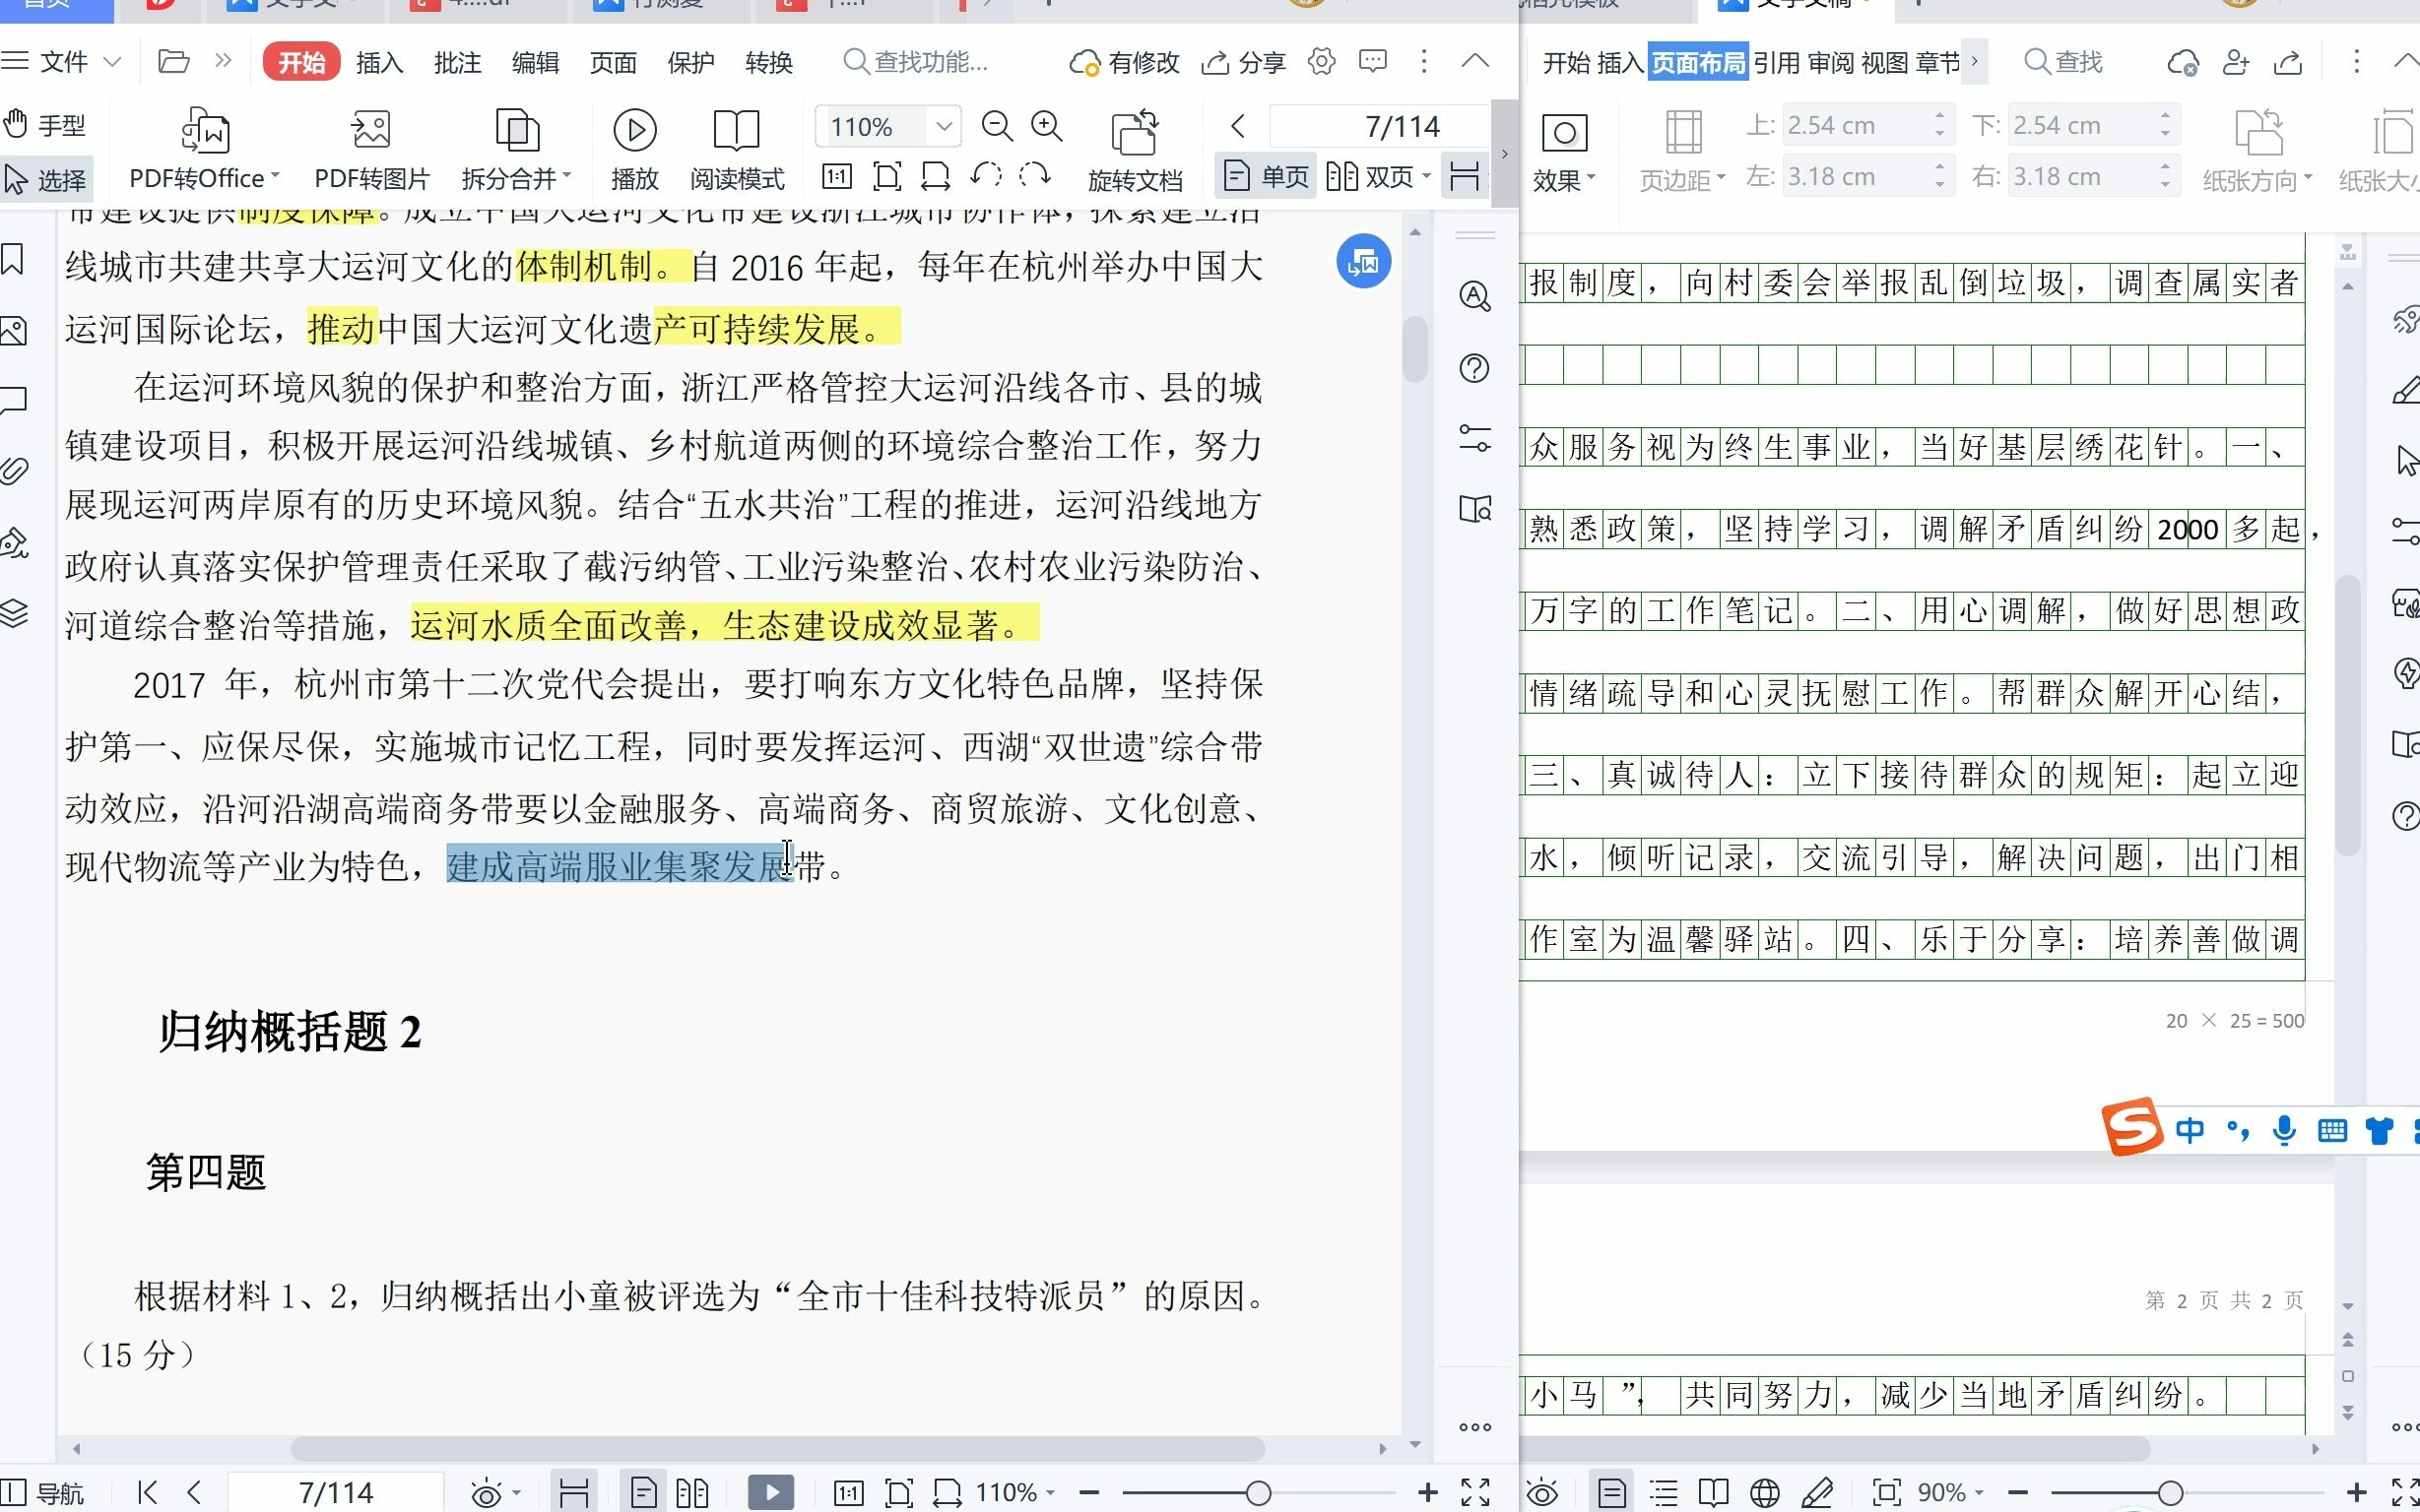Open 页边距 margins dropdown

point(1682,150)
